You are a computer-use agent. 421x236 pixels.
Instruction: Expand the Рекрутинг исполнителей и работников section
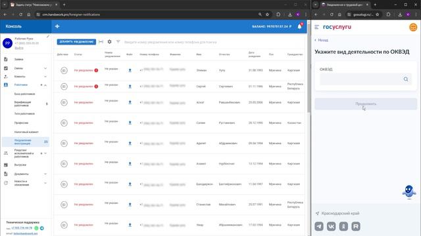coord(45,153)
